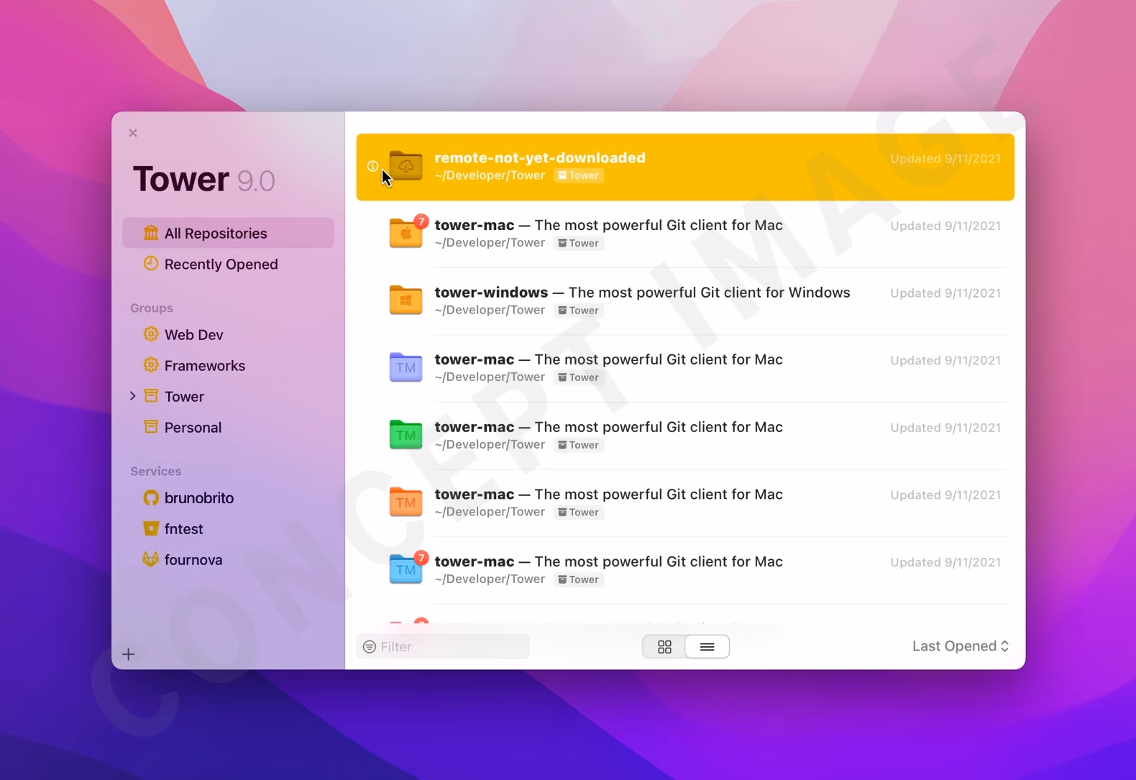This screenshot has height=780, width=1136.
Task: Click tower-mac title beside purple folder
Action: pos(475,359)
